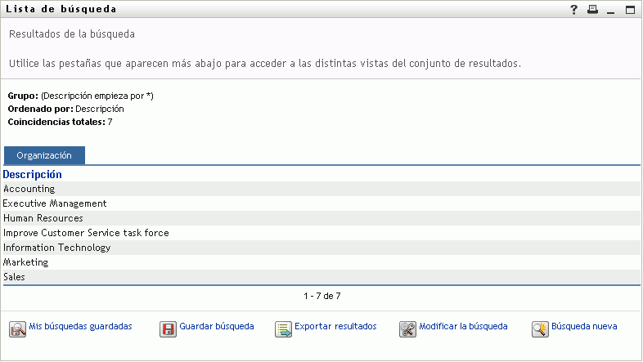643x362 pixels.
Task: Click the Modificar la búsqueda icon
Action: coord(408,328)
